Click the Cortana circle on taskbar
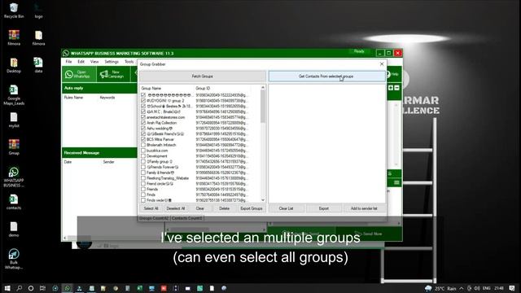521x293 pixels. tap(31, 288)
